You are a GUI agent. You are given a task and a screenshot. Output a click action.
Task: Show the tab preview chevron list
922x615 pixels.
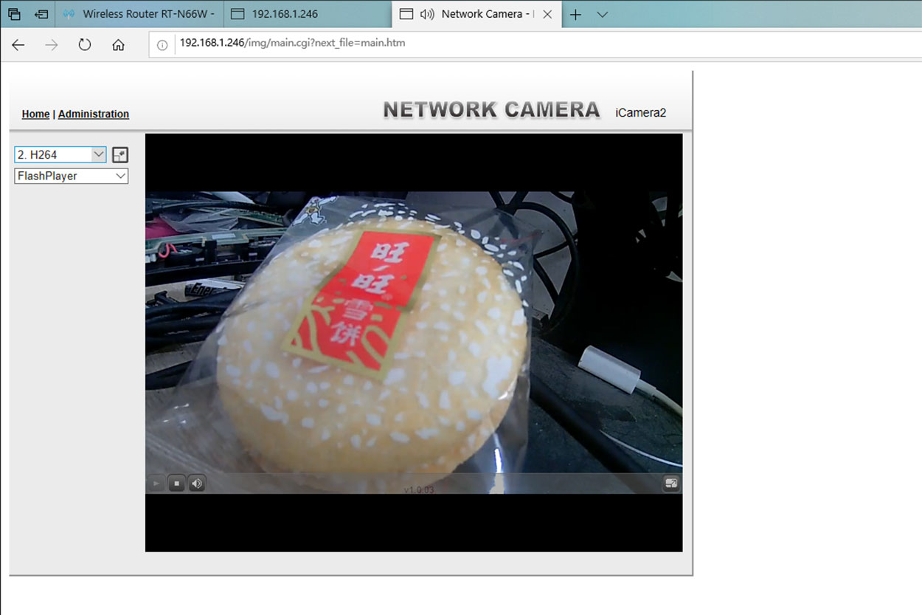coord(602,14)
